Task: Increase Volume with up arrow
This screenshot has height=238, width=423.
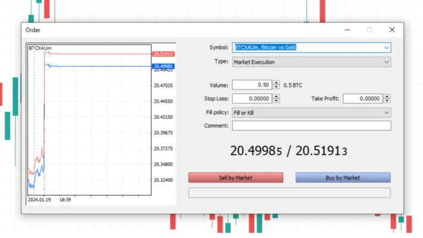Action: click(276, 83)
